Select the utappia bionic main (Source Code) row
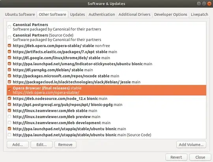The image size is (213, 162). (106, 135)
